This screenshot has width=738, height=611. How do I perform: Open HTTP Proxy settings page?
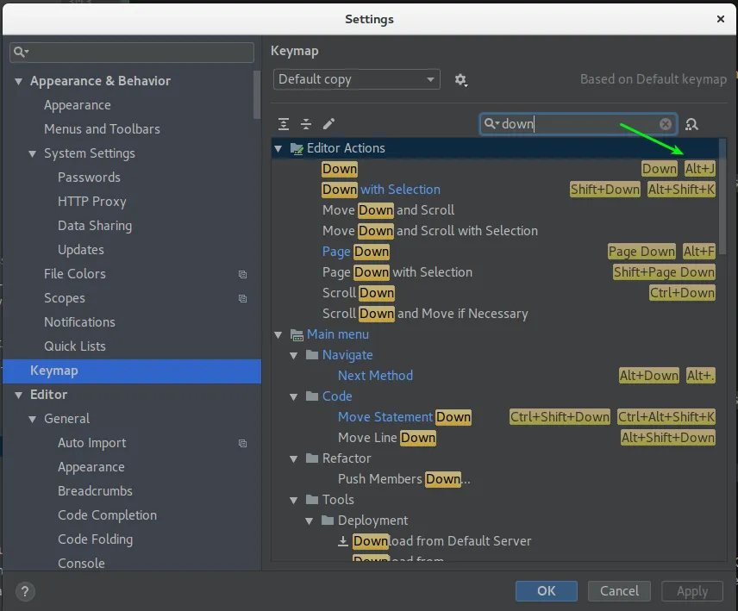91,202
